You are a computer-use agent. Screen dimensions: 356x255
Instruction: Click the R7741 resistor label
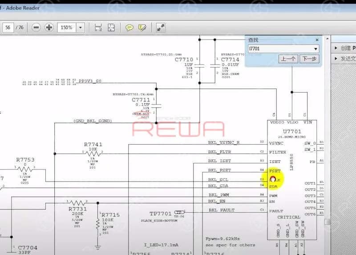pyautogui.click(x=93, y=145)
